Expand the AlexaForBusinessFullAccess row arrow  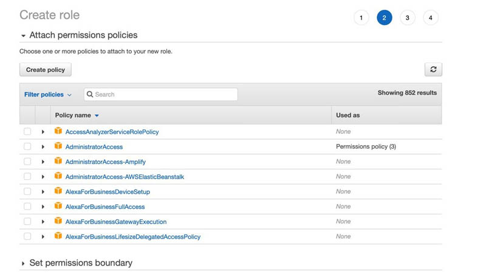tap(43, 207)
